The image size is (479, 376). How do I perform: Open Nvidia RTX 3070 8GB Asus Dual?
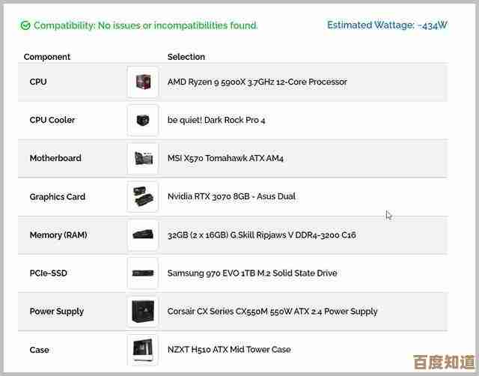point(231,197)
